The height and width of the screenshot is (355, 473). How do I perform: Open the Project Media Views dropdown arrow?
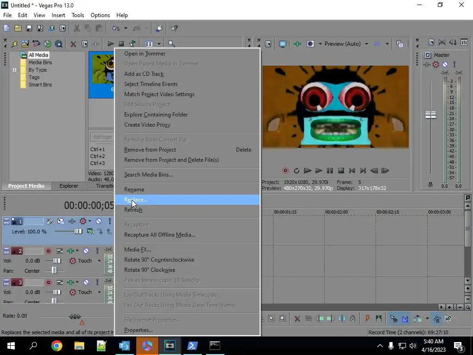[x=159, y=44]
